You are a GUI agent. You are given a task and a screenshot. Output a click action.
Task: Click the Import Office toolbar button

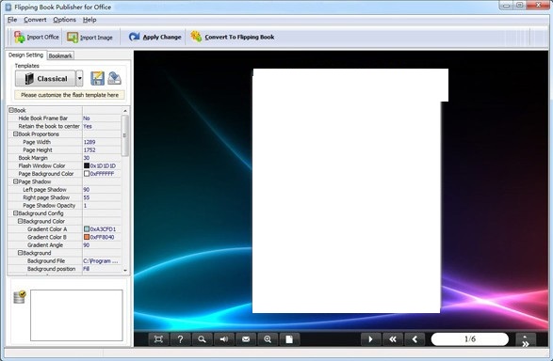tap(37, 37)
